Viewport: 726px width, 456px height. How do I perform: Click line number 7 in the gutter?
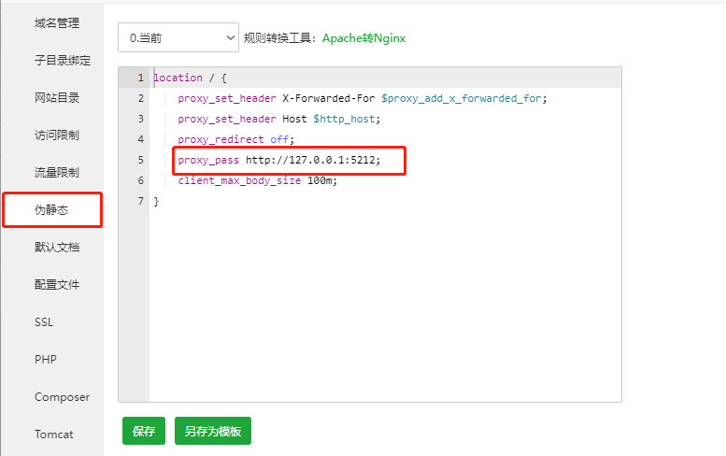pos(141,201)
